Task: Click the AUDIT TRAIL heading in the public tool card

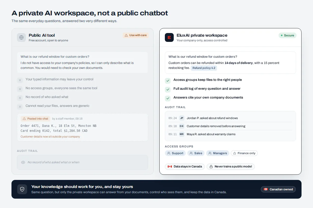Action: (27, 151)
